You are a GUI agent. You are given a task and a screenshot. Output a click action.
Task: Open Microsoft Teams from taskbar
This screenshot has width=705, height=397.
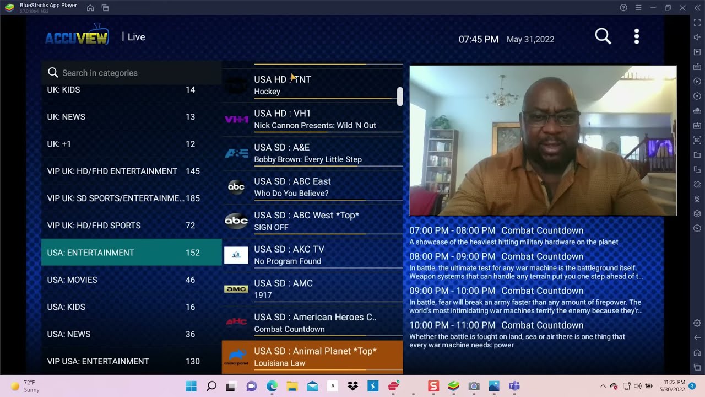coord(514,386)
